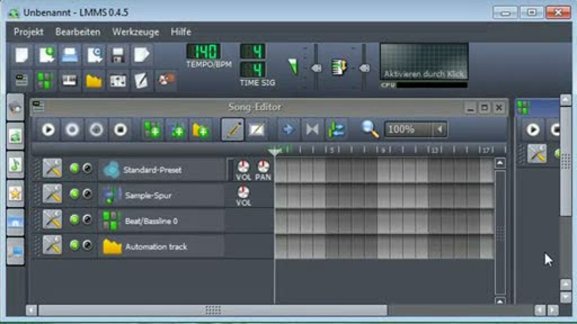The image size is (577, 324).
Task: Toggle solo on the Sample-Spur track
Action: (87, 195)
